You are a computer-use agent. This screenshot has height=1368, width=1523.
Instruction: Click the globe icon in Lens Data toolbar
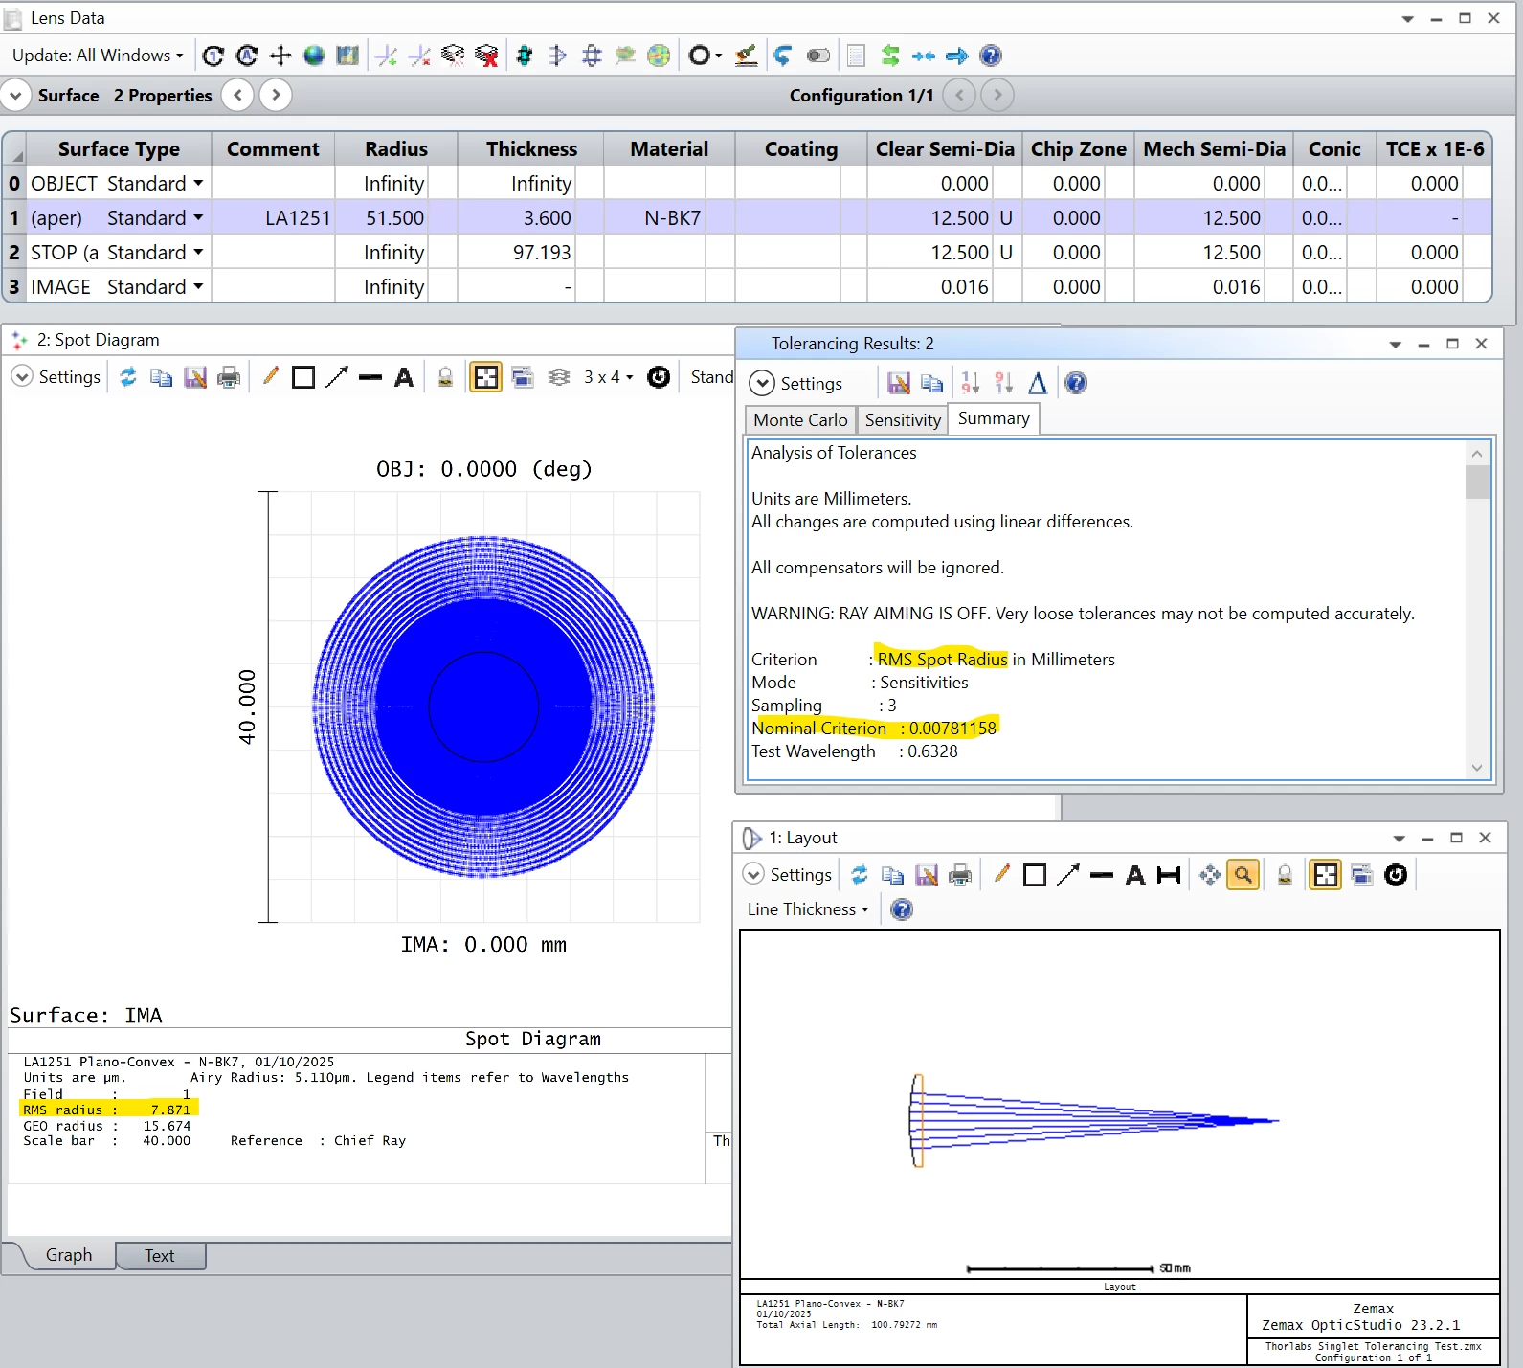click(x=314, y=56)
